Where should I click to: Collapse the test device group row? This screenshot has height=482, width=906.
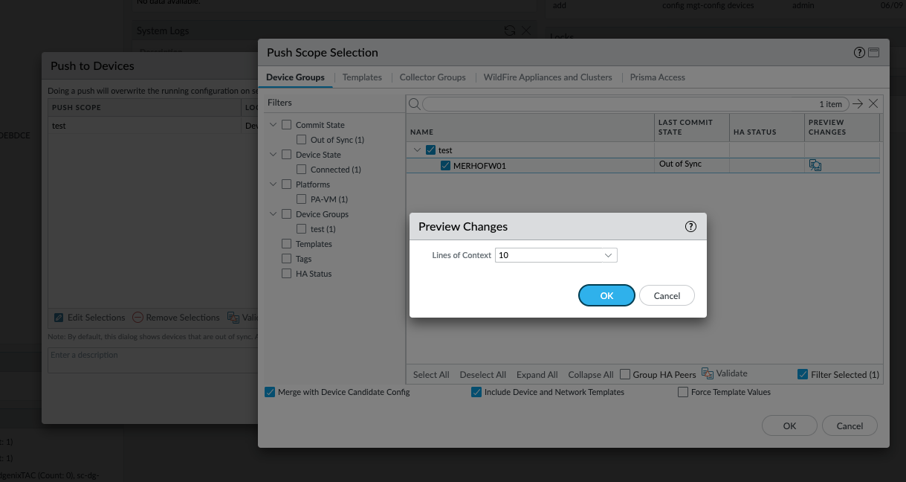(417, 150)
